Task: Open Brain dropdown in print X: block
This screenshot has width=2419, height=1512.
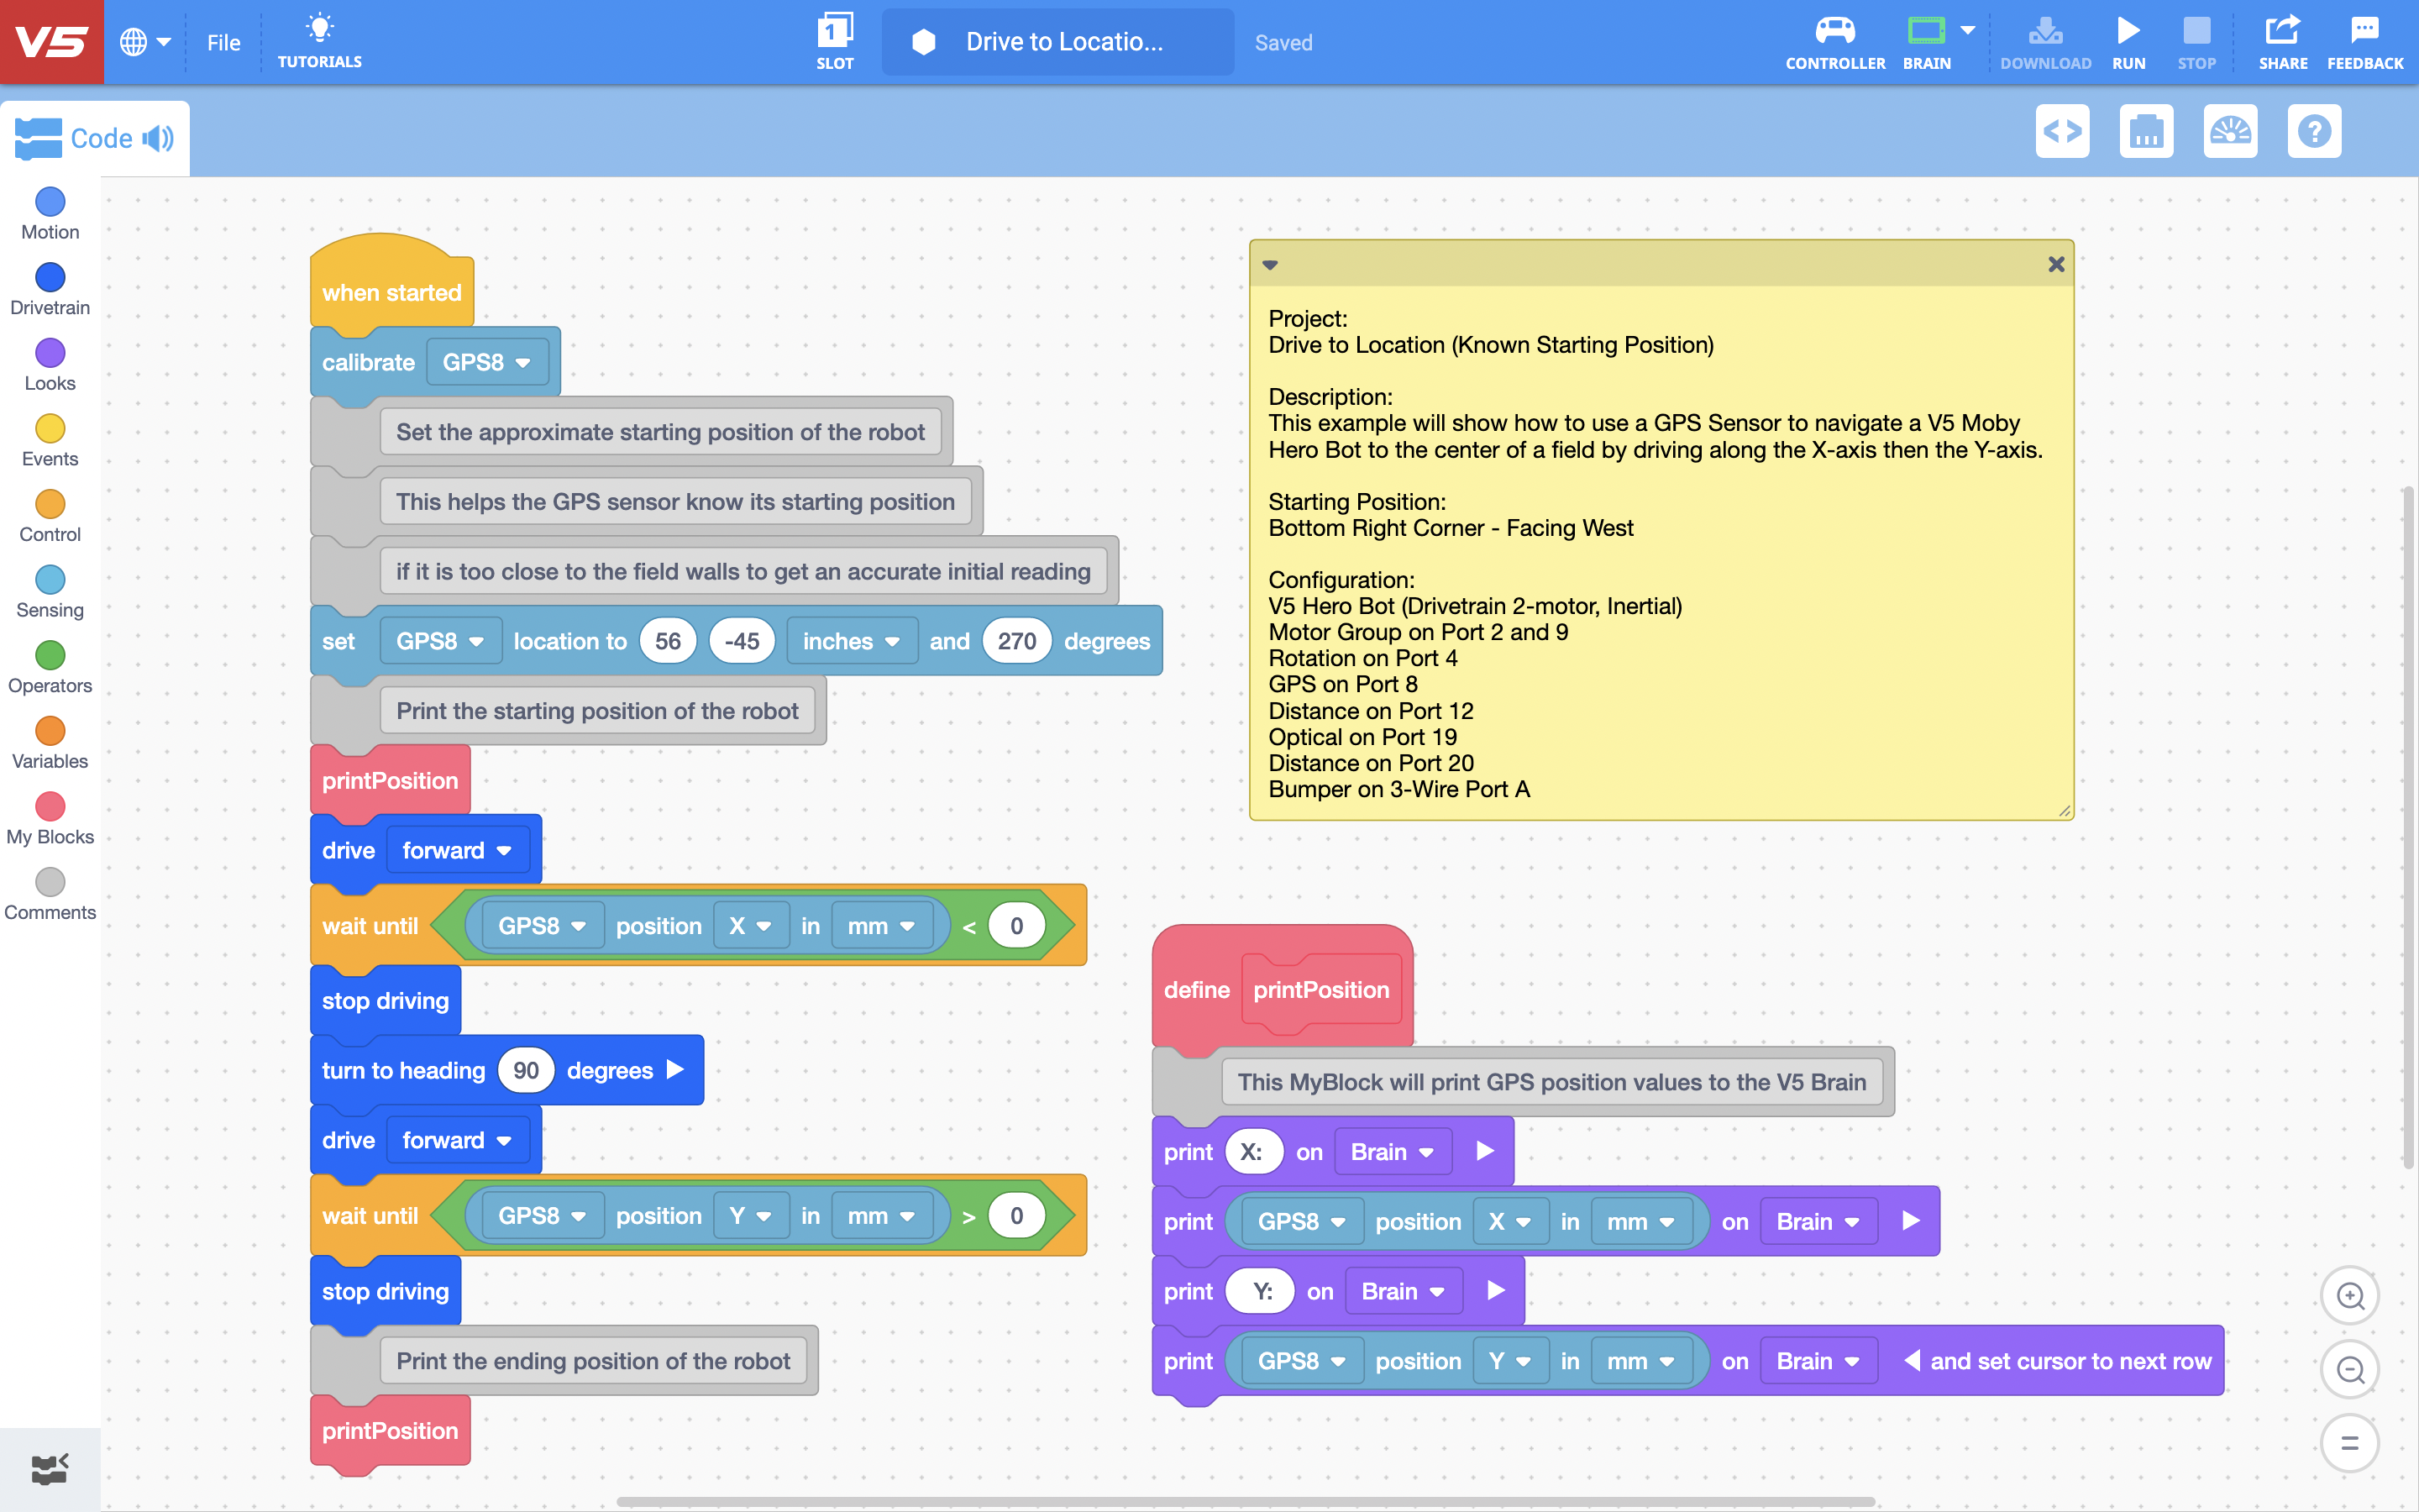Action: (x=1392, y=1152)
